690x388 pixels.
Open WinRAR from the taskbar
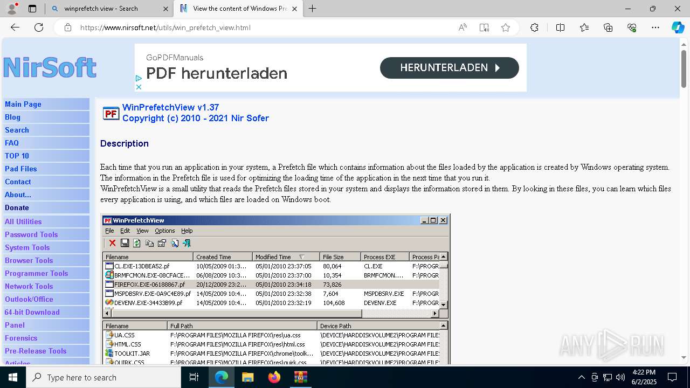(300, 377)
